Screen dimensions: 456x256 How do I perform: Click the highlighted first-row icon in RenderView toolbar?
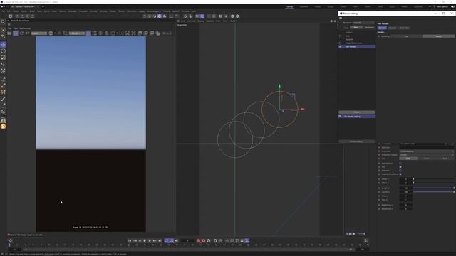(x=16, y=33)
